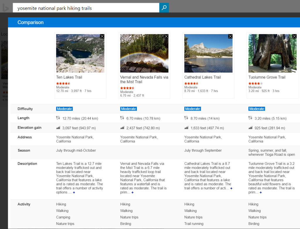Open Vernal and Nevada Falls title link
The image size is (300, 229).
pos(144,79)
